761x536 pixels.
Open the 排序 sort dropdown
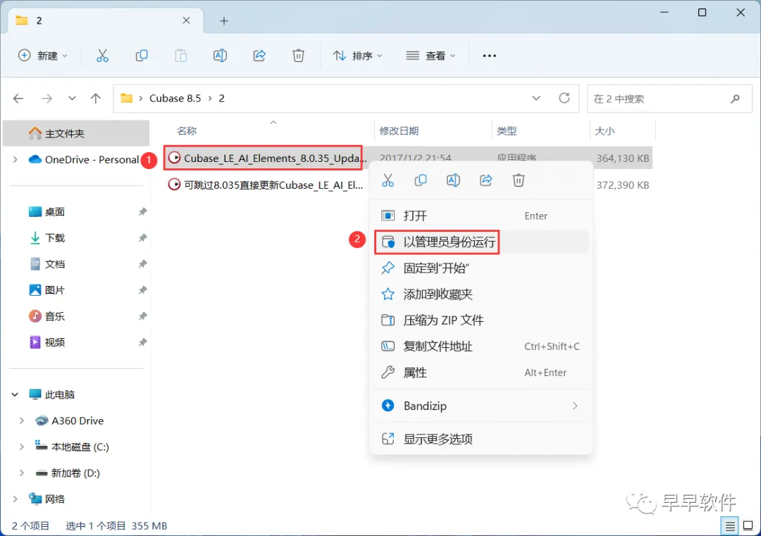(357, 56)
